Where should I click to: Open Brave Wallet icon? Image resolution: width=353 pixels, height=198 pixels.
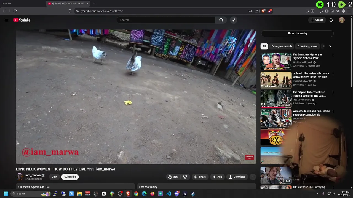(x=332, y=11)
